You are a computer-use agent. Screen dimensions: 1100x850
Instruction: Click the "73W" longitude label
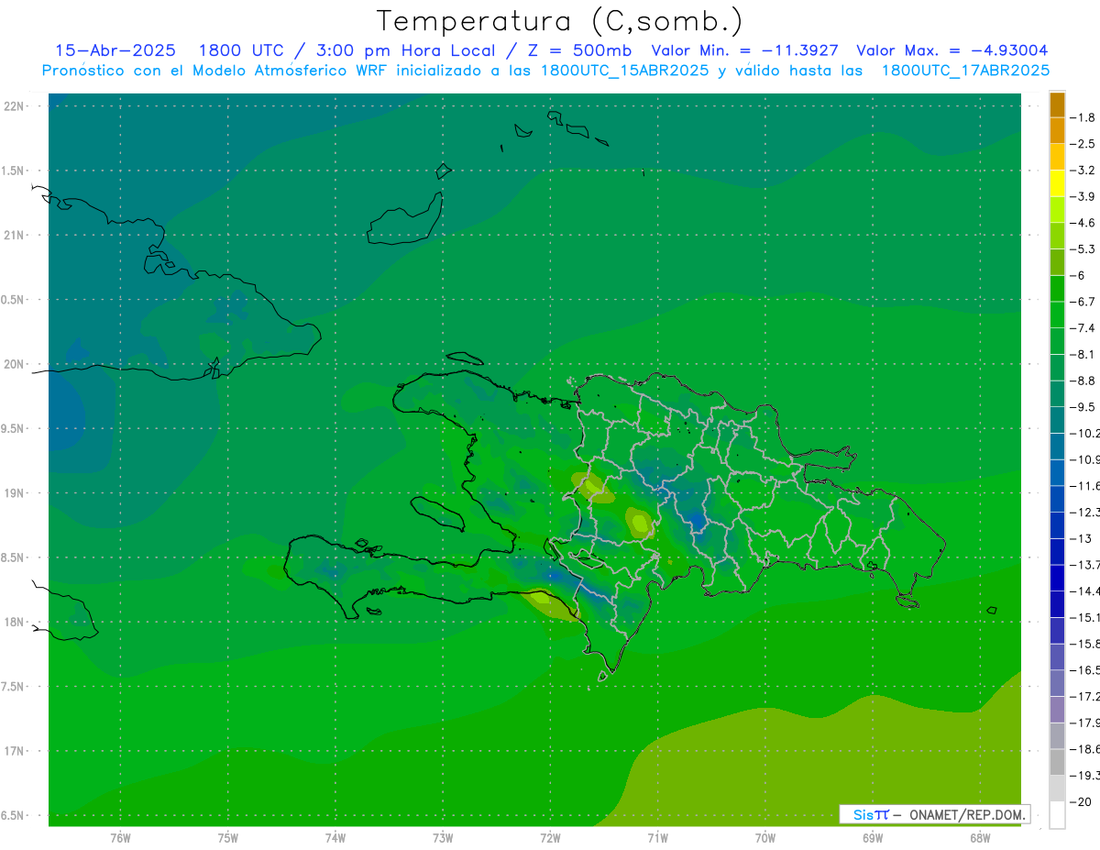pos(443,837)
